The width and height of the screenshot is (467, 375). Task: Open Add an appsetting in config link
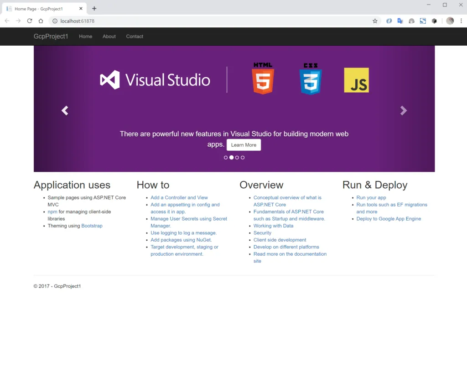coord(185,208)
